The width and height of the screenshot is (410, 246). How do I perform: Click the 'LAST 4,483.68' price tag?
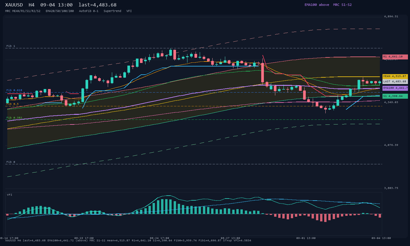tap(395, 81)
